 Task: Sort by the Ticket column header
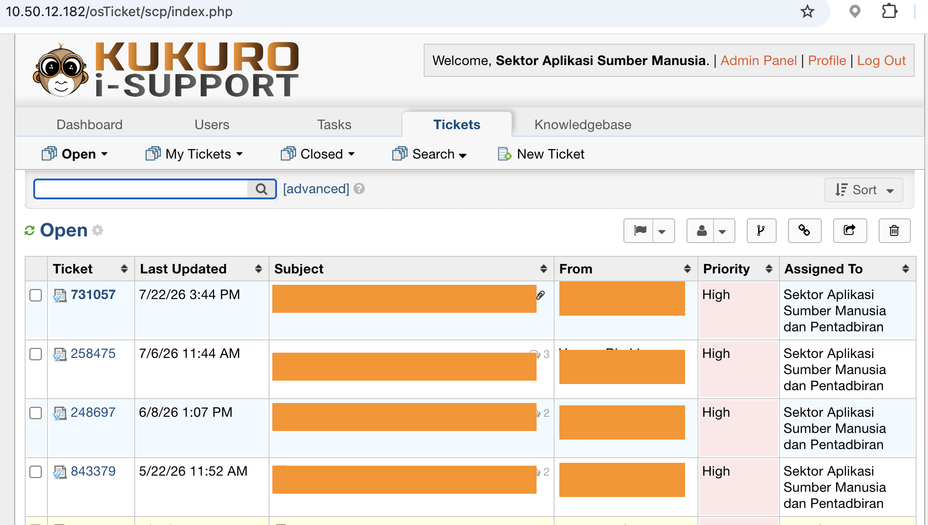pyautogui.click(x=91, y=269)
